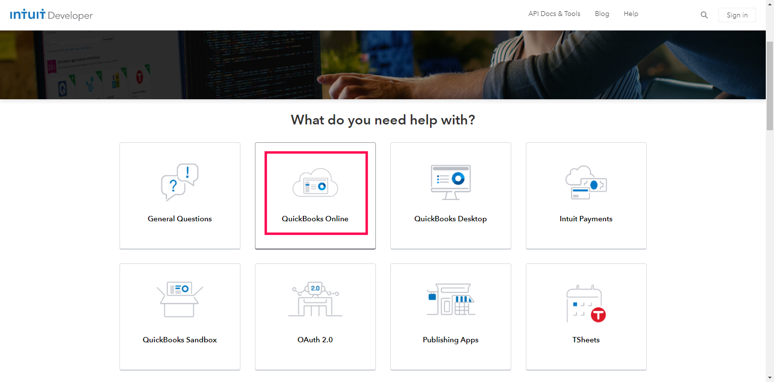
Task: Click the Intuit Developer logo
Action: (51, 15)
